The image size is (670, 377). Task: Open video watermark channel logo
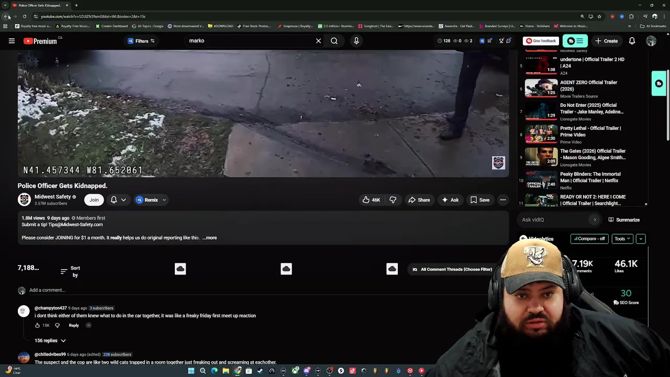click(498, 163)
